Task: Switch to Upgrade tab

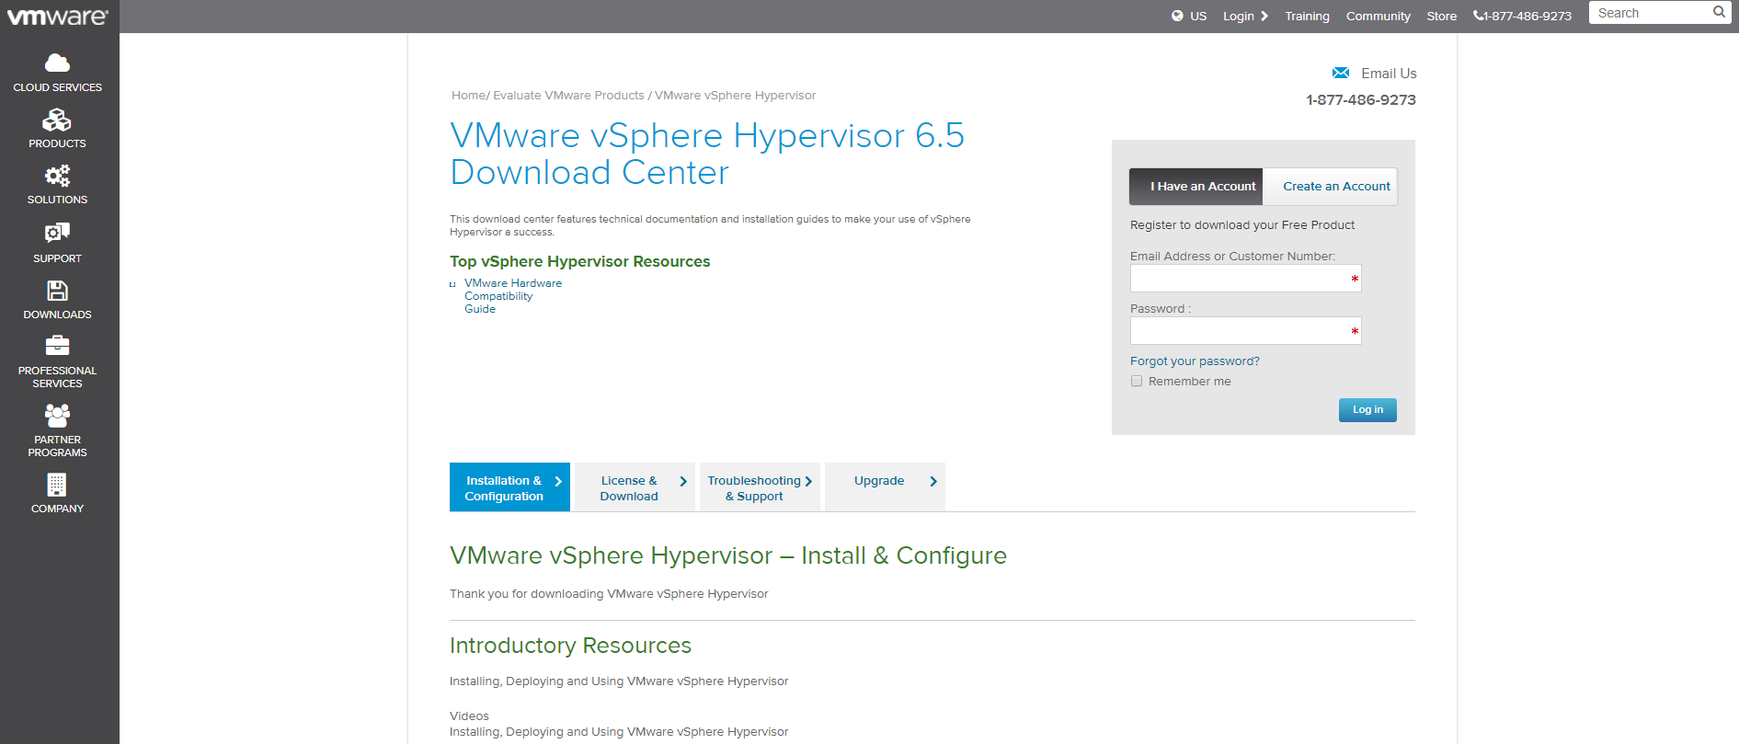Action: (x=885, y=487)
